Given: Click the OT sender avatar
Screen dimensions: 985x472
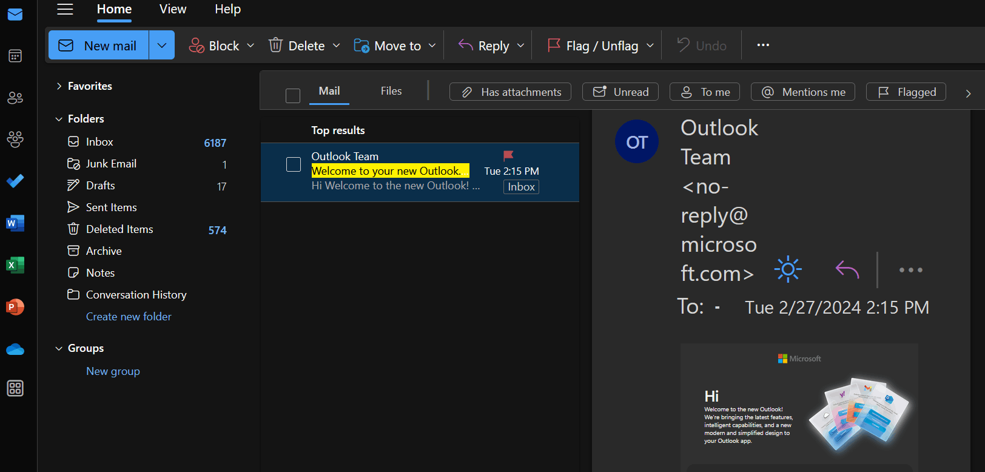Looking at the screenshot, I should click(x=637, y=142).
